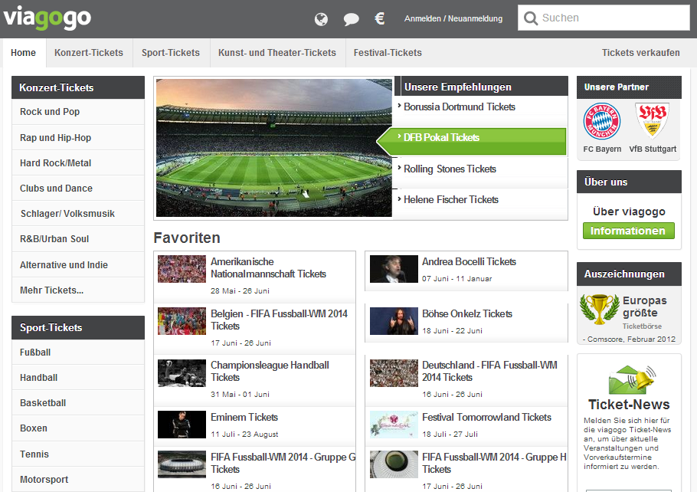The height and width of the screenshot is (492, 697).
Task: Click the magnifier search icon
Action: [x=531, y=18]
